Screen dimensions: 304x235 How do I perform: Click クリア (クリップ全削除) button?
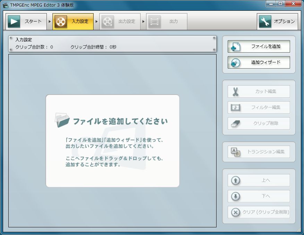point(259,212)
